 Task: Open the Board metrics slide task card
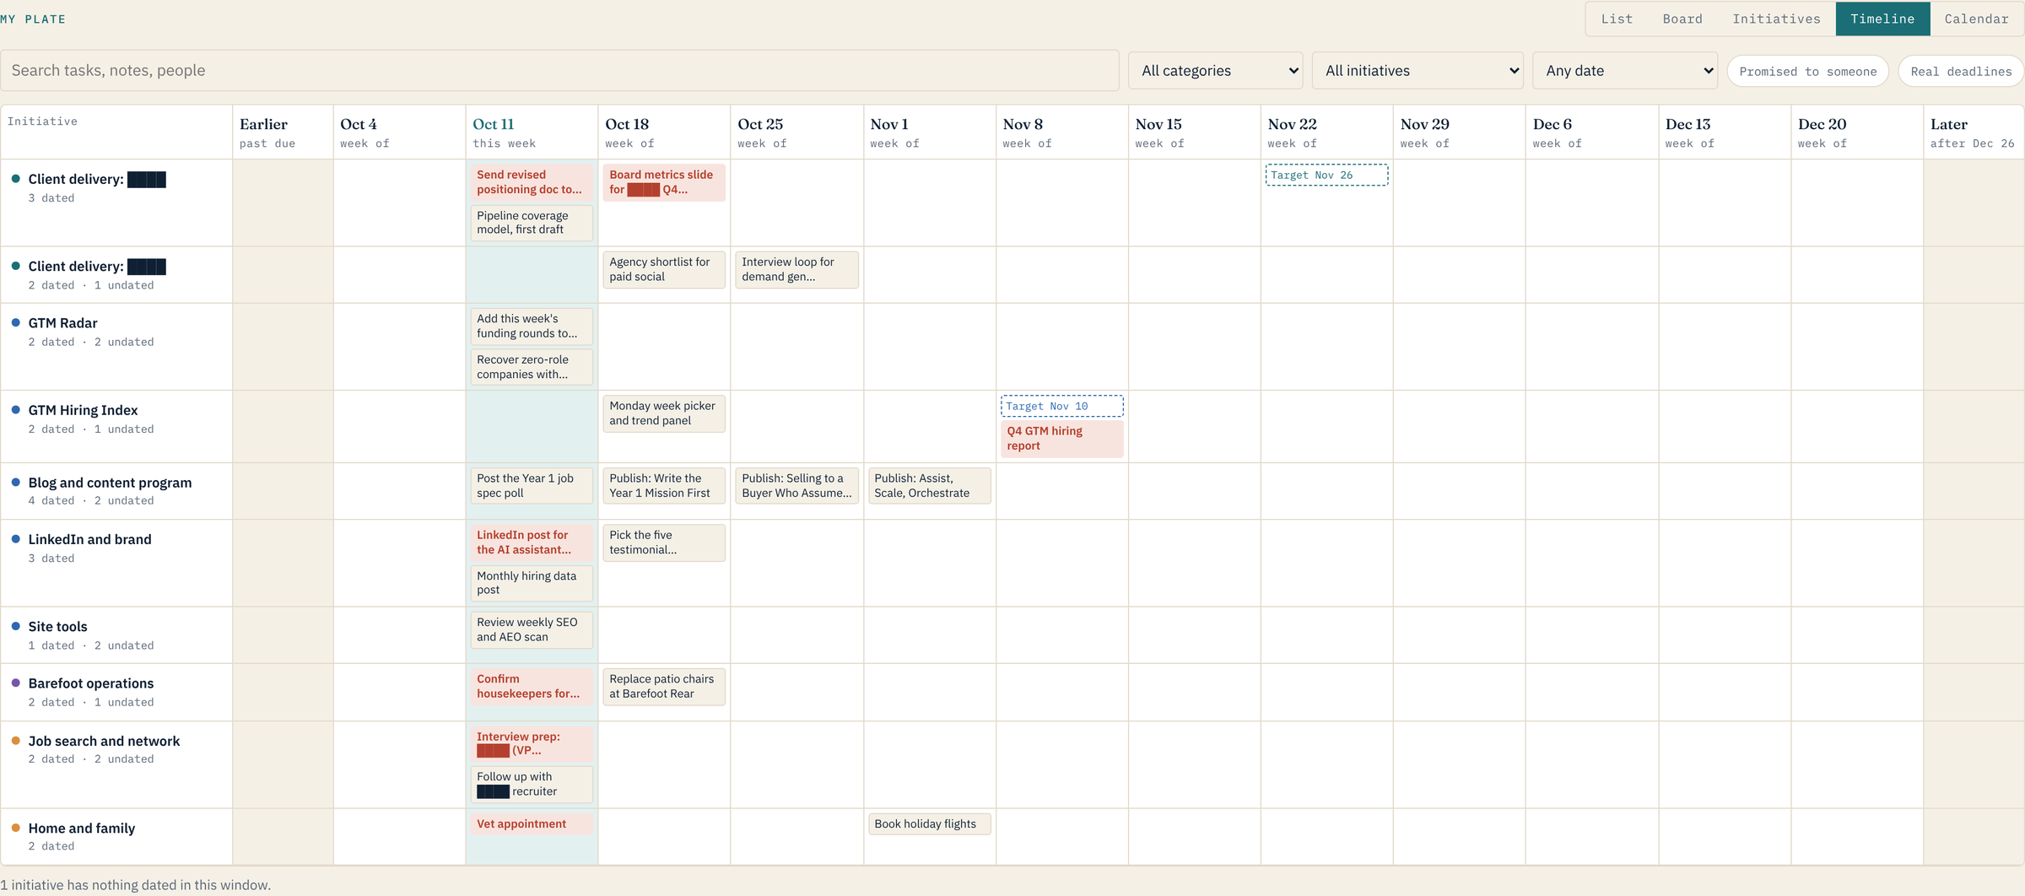pyautogui.click(x=664, y=182)
